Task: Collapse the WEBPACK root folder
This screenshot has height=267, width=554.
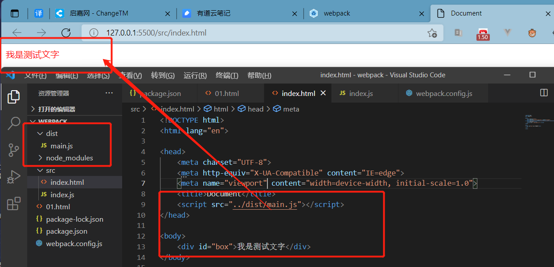Action: point(74,121)
